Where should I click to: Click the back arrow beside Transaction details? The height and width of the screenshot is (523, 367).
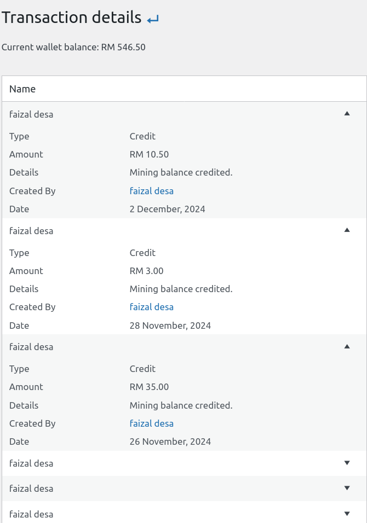[x=153, y=19]
